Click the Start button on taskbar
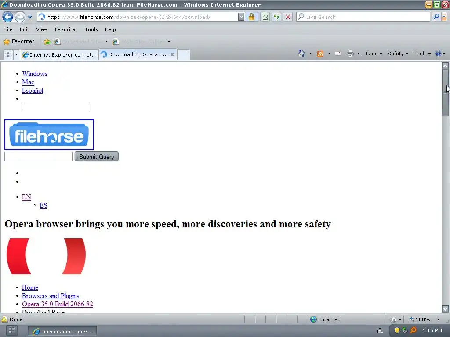 click(12, 330)
